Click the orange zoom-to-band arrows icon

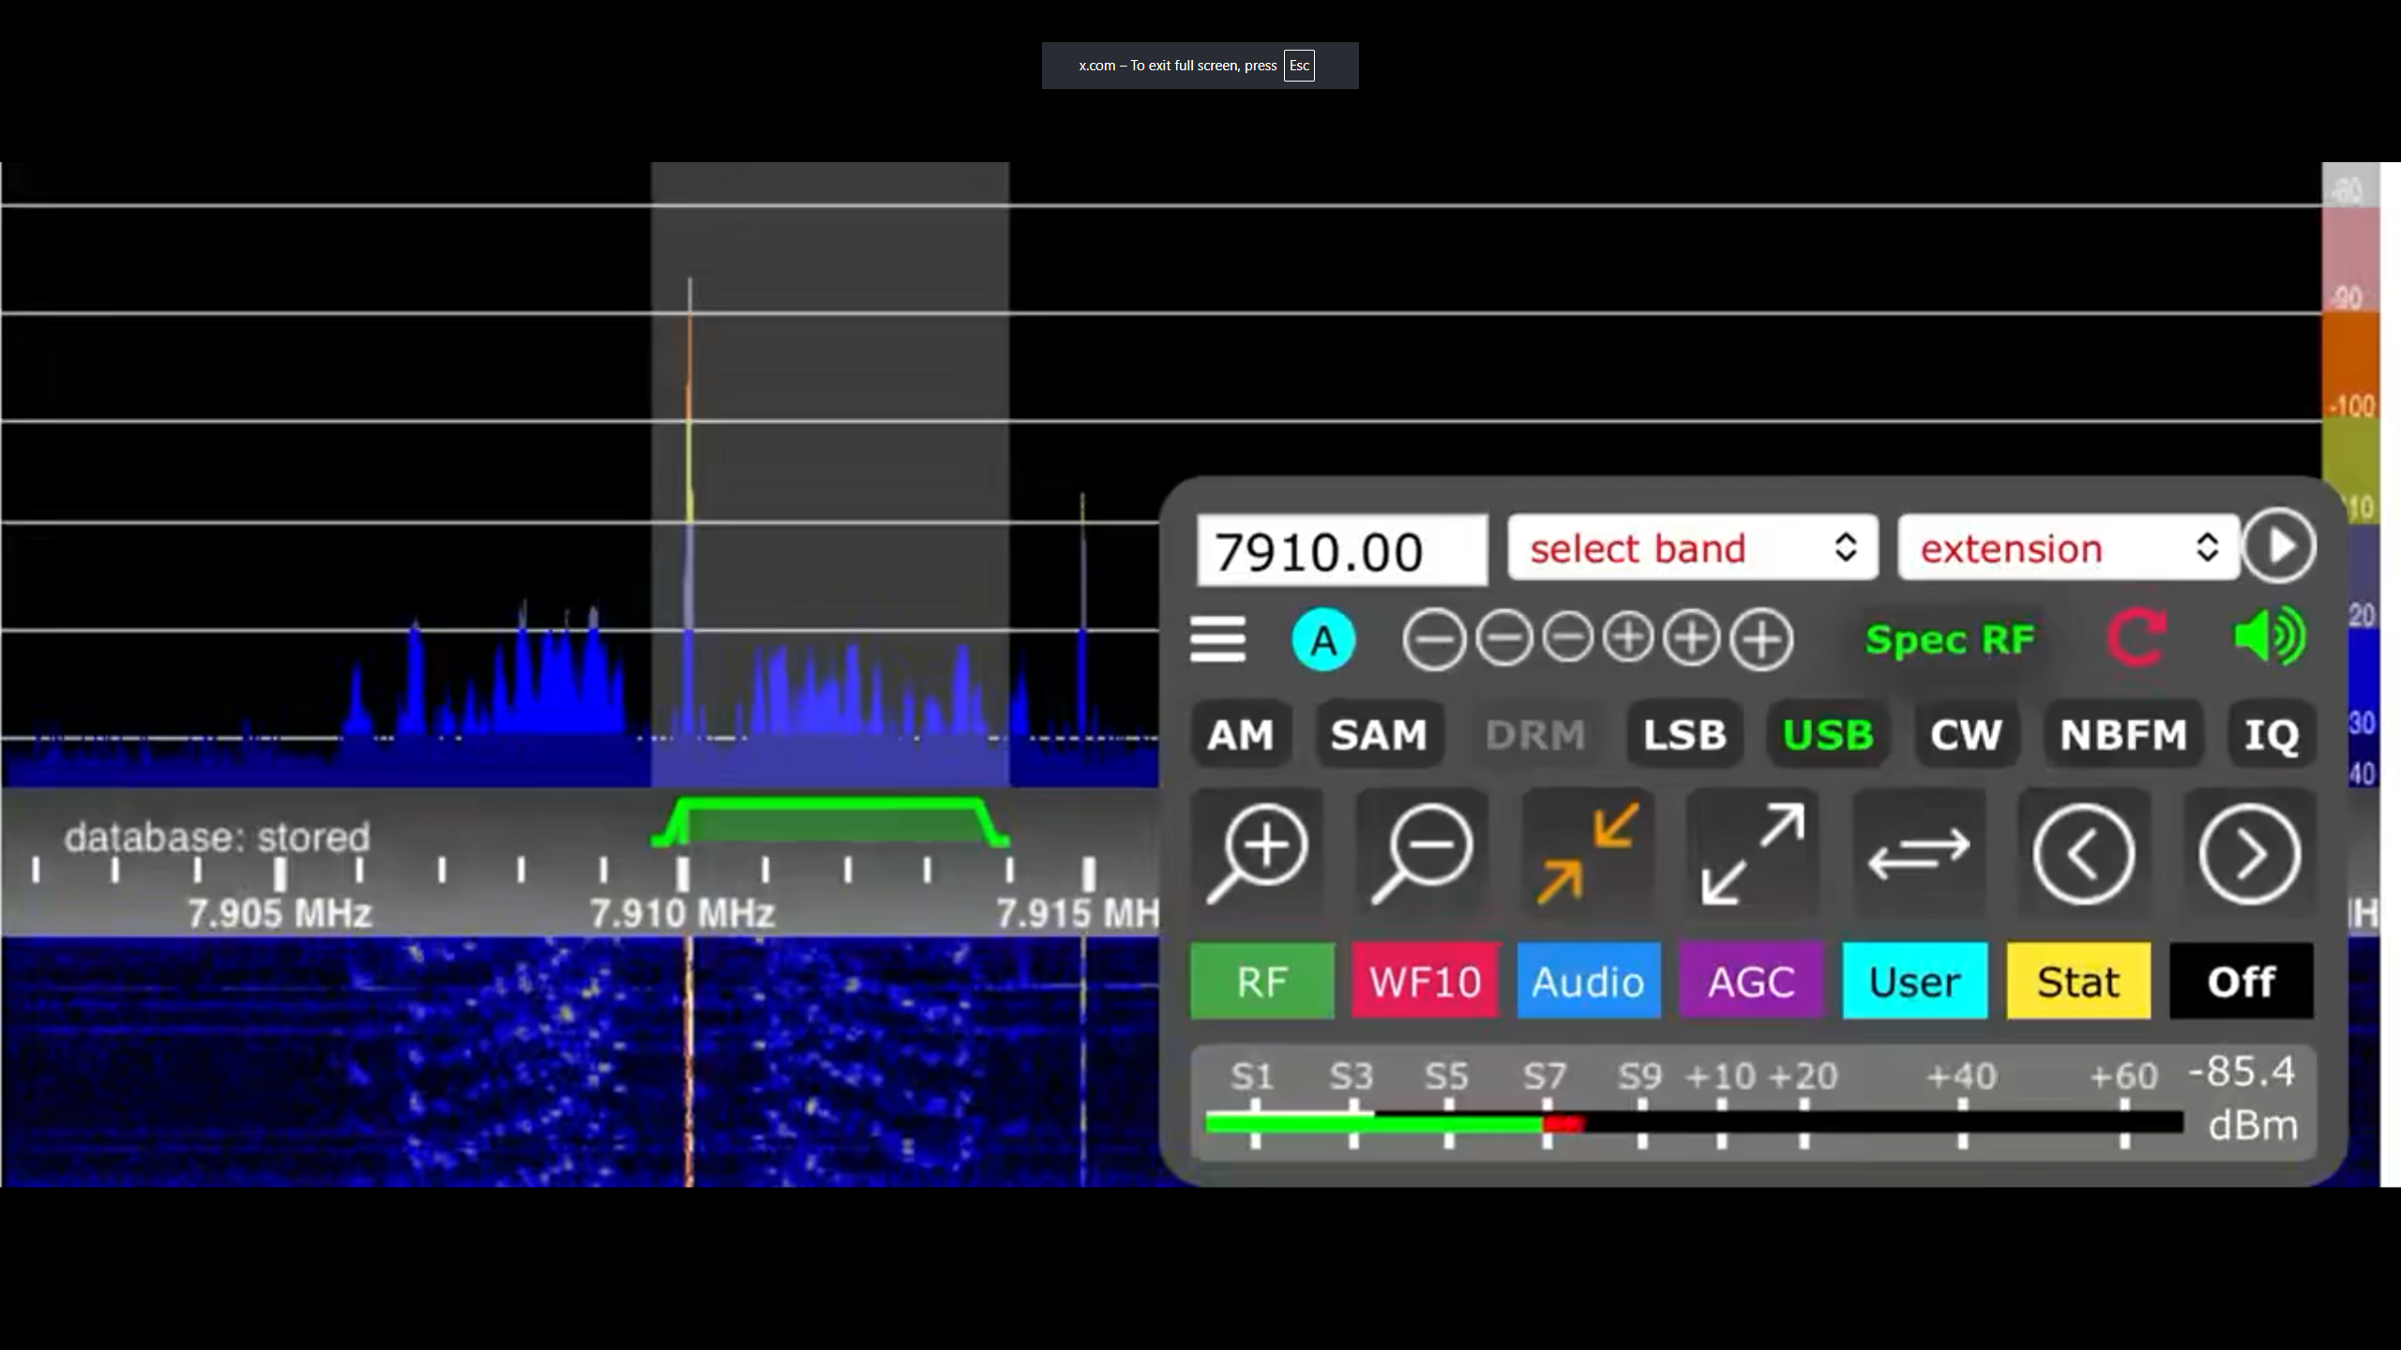click(x=1587, y=851)
